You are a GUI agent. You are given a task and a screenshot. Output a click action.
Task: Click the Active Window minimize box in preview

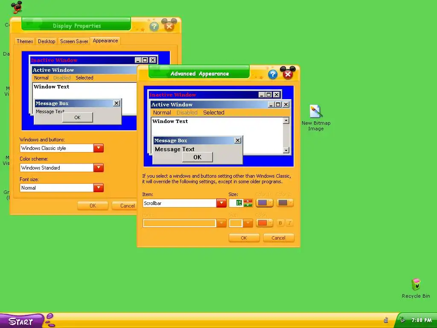click(x=271, y=104)
